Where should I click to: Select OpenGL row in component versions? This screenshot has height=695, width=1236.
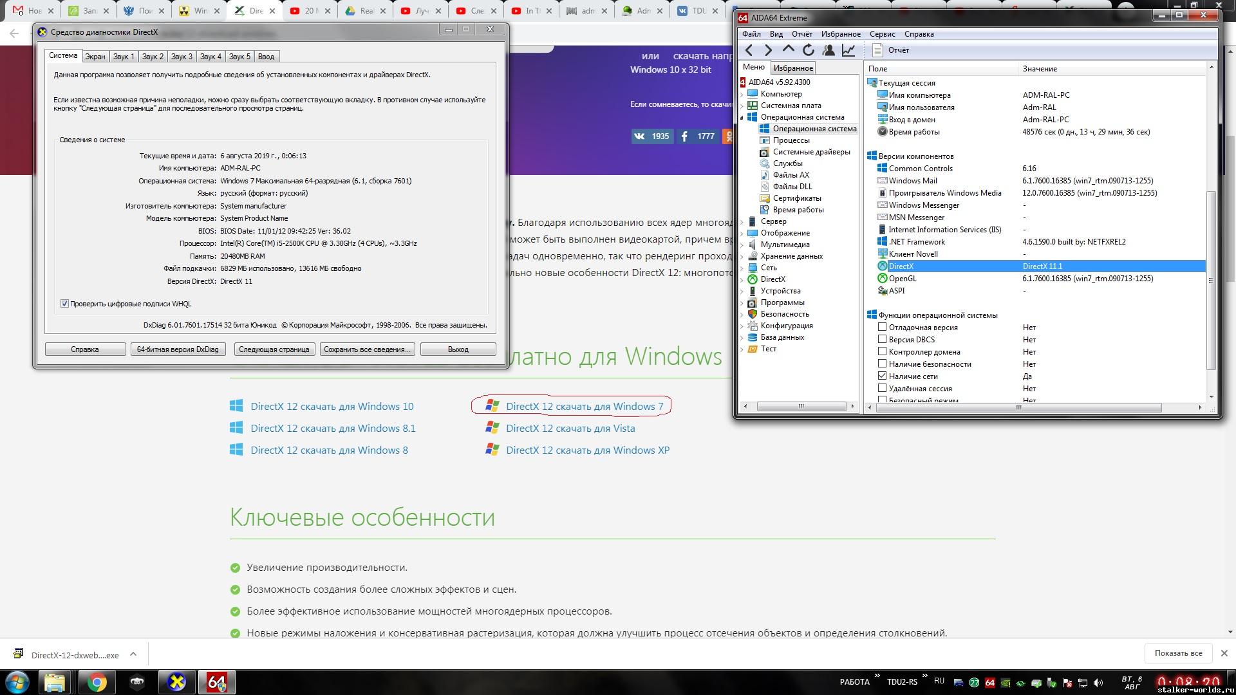tap(1041, 279)
